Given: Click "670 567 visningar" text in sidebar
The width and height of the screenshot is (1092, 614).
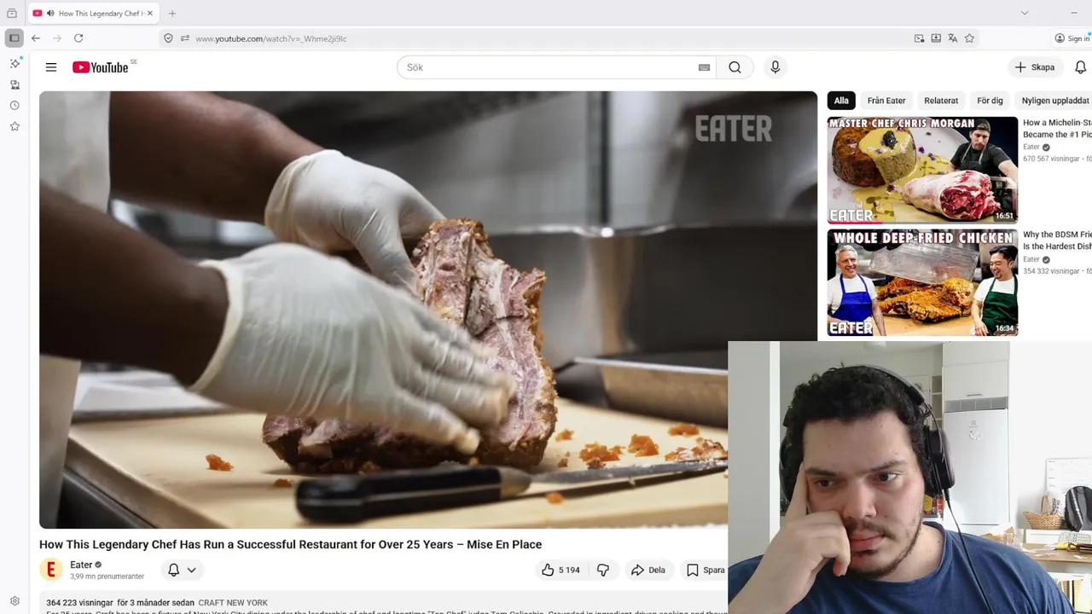Looking at the screenshot, I should point(1051,159).
